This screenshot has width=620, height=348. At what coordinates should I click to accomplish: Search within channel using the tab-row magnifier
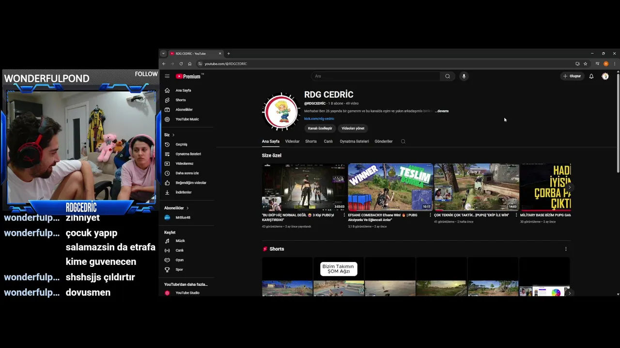tap(403, 142)
